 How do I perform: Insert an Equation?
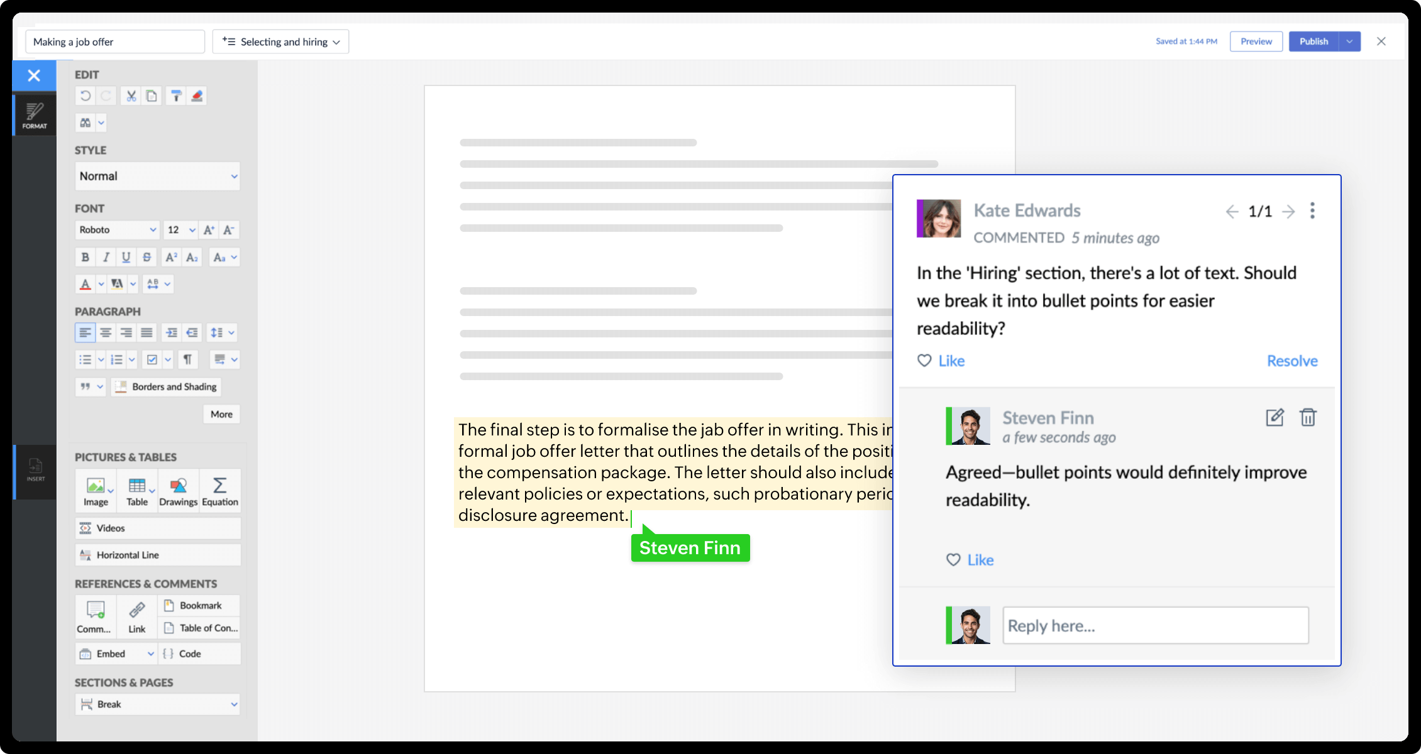click(x=220, y=491)
